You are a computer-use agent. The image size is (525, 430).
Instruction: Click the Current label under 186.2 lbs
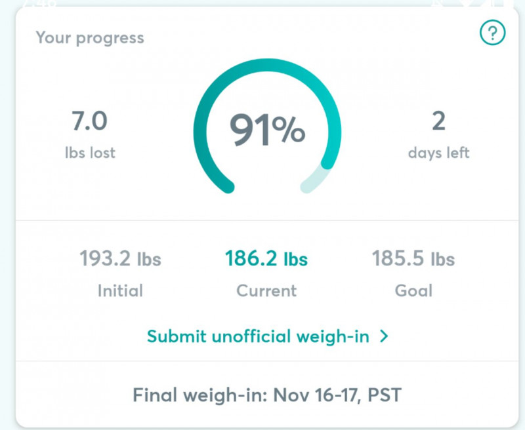pos(266,290)
